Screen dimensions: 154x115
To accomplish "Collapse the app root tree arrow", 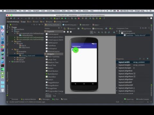I will click(x=10, y=27).
